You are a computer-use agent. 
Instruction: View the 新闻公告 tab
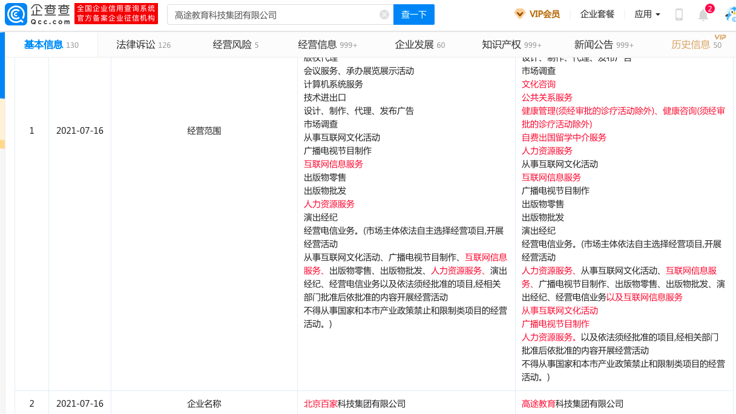coord(591,44)
